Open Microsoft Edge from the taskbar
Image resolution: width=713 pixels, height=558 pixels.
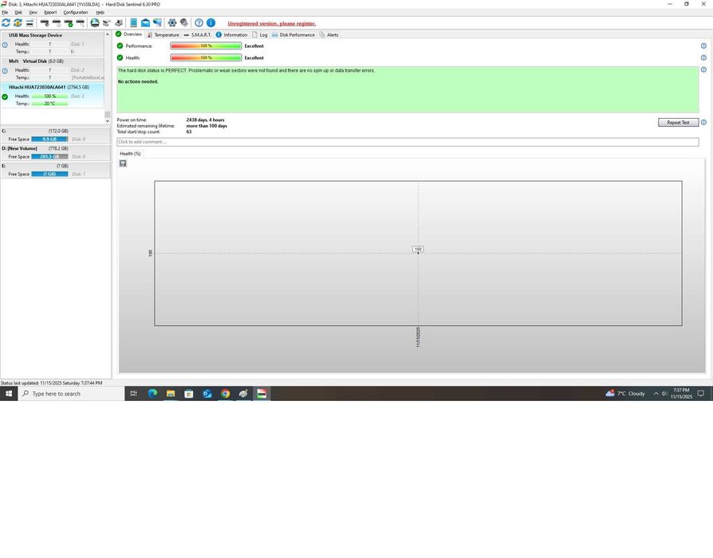tap(152, 394)
